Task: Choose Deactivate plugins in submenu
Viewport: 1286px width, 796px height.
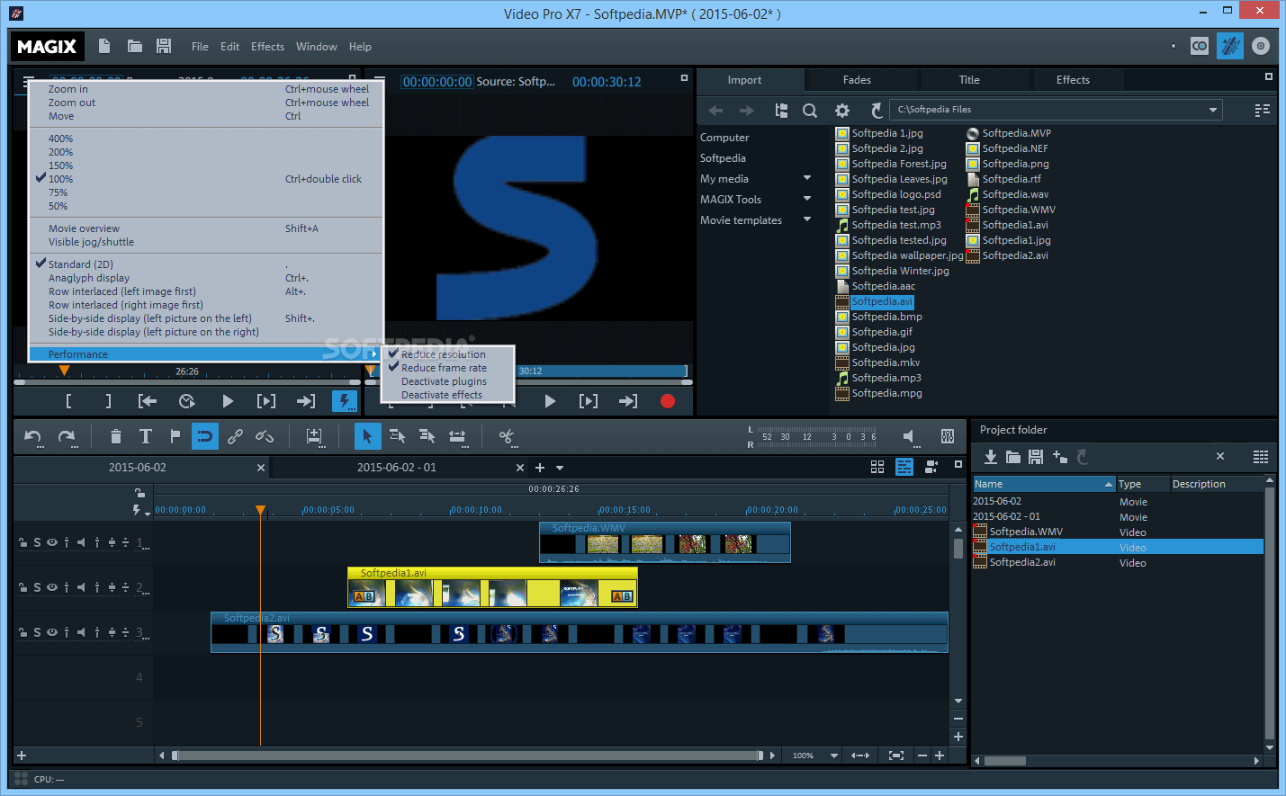Action: 444,381
